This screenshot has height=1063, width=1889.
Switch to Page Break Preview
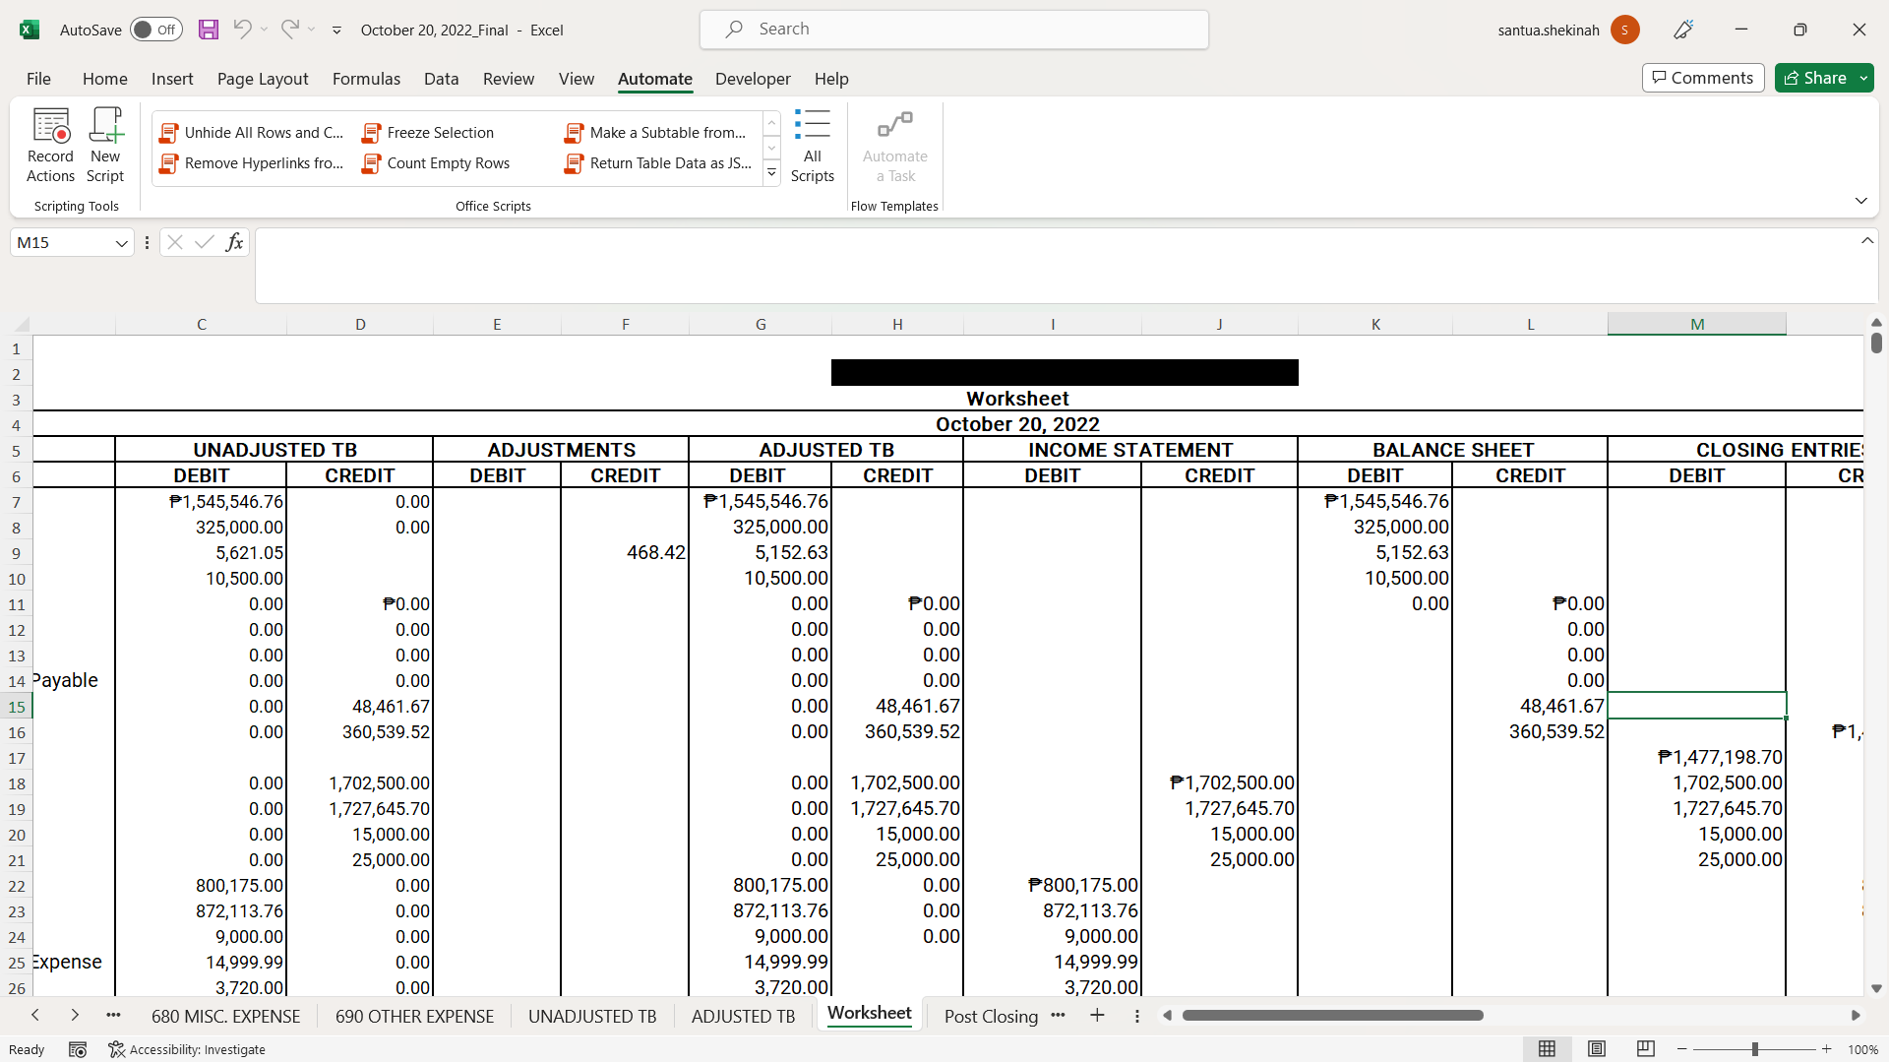pyautogui.click(x=1645, y=1049)
